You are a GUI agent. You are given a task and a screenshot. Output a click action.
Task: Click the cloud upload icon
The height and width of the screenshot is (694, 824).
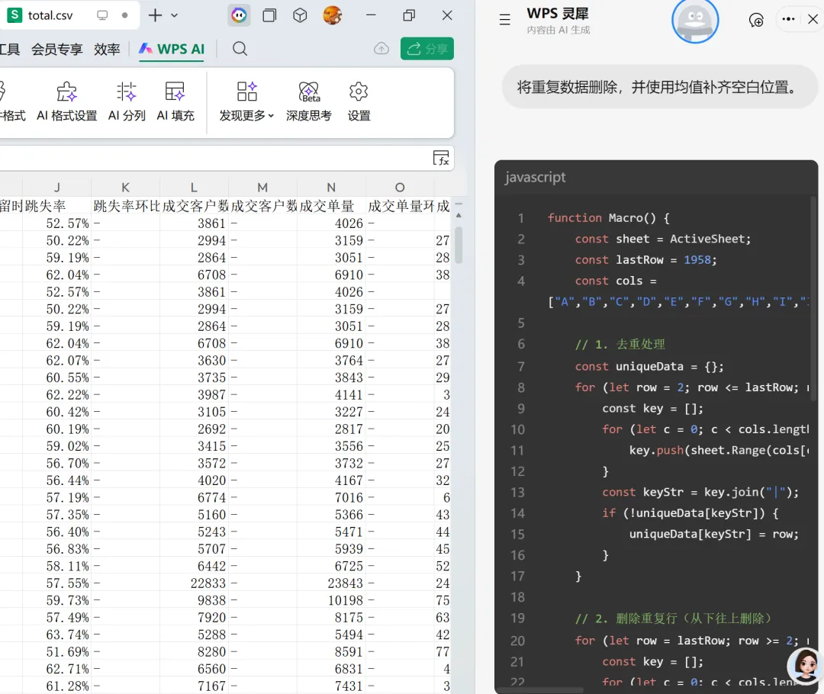(x=381, y=49)
